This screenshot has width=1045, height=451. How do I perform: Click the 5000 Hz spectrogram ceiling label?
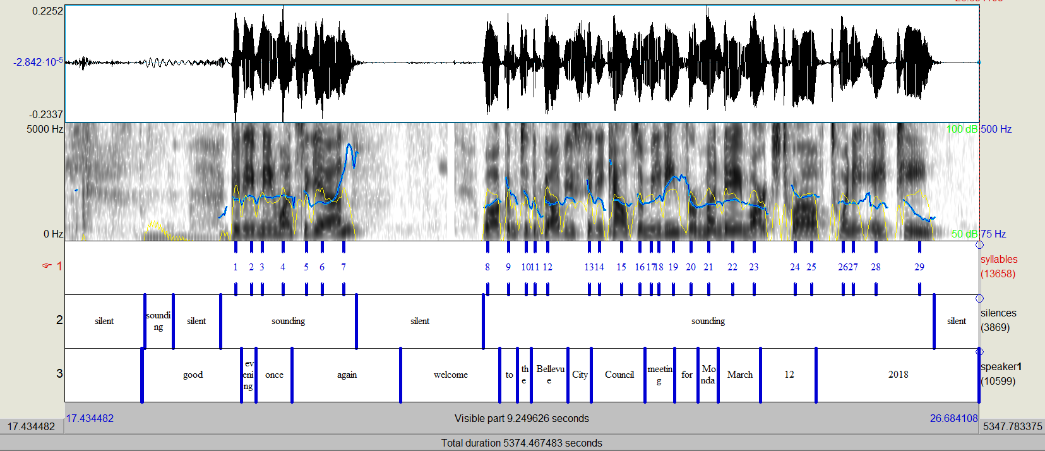(x=44, y=129)
